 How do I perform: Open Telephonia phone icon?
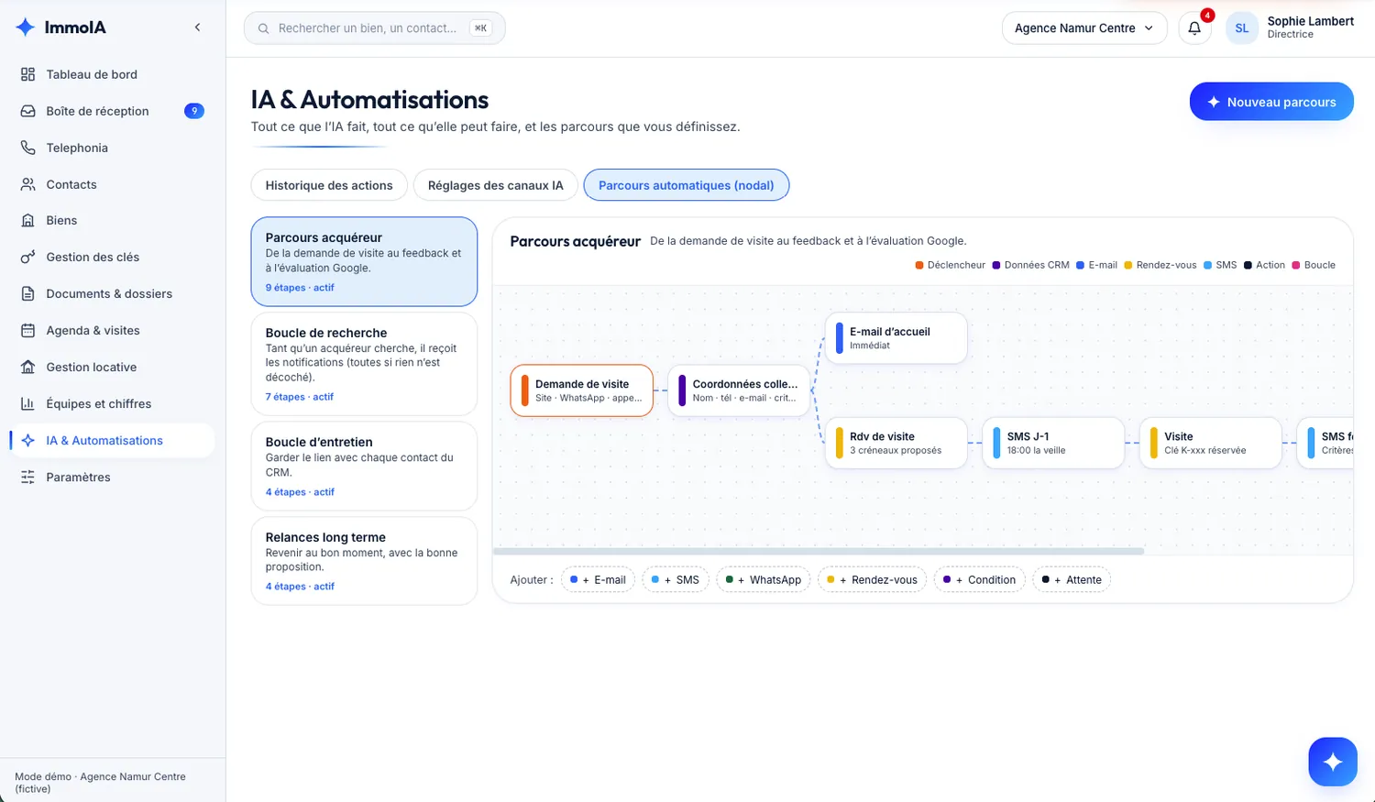coord(27,148)
